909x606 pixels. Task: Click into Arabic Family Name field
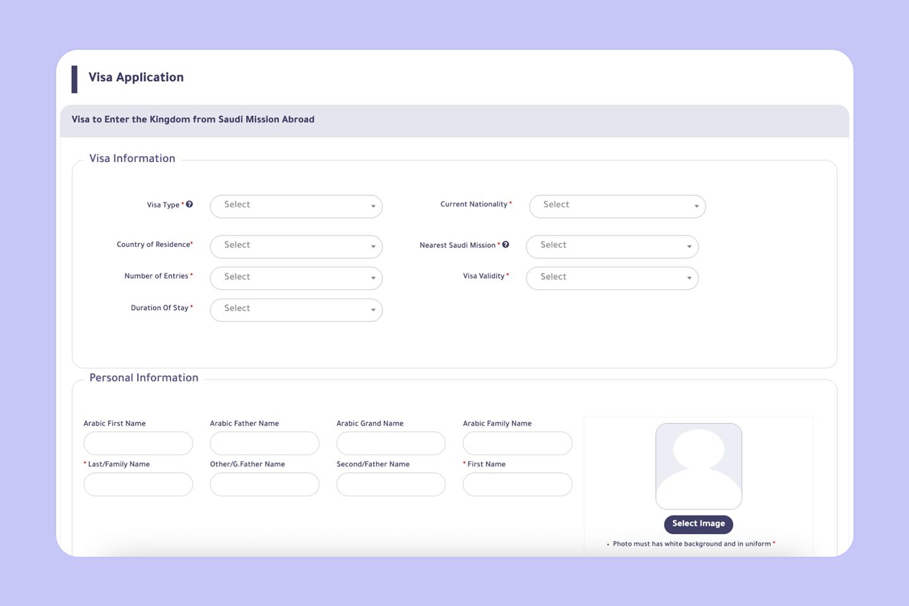click(x=517, y=444)
